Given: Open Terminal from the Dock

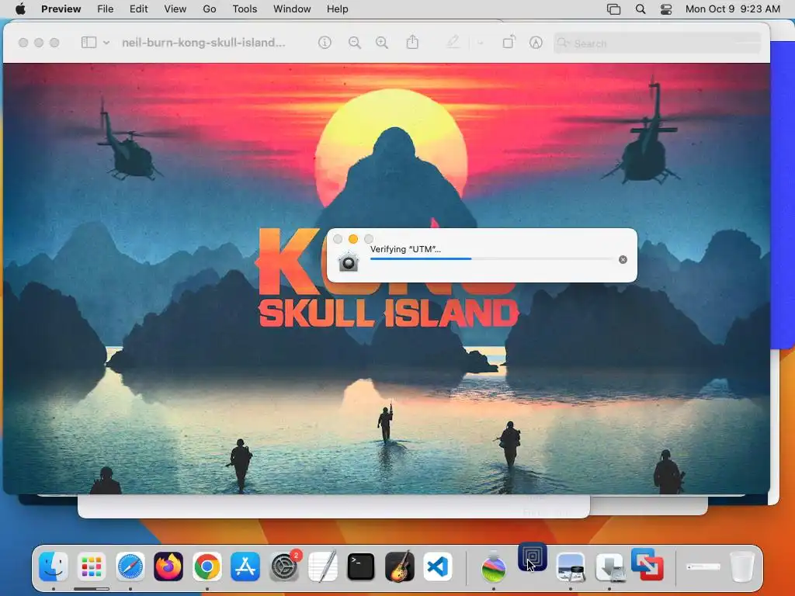Looking at the screenshot, I should [x=361, y=566].
